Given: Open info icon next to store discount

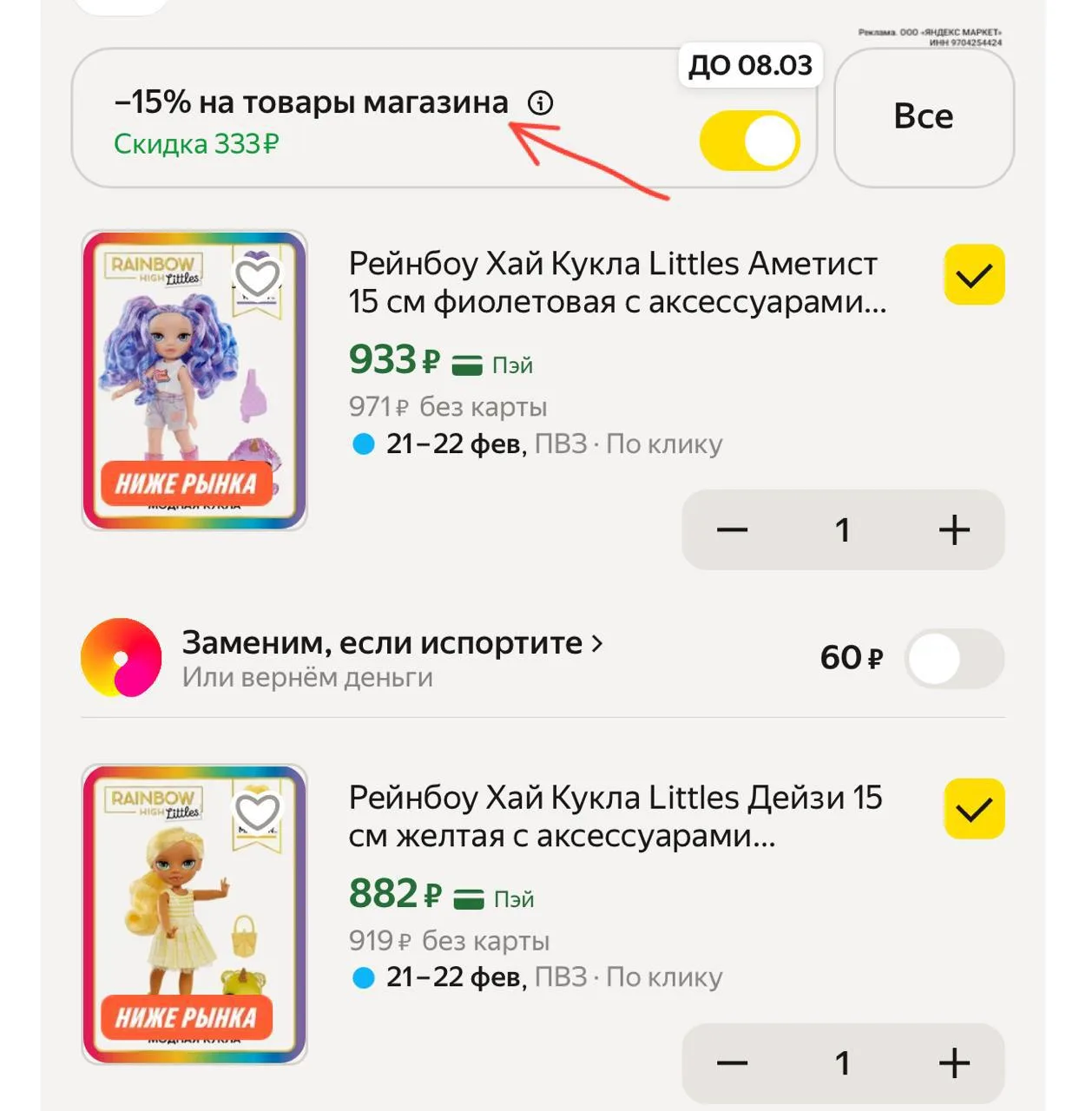Looking at the screenshot, I should 540,103.
